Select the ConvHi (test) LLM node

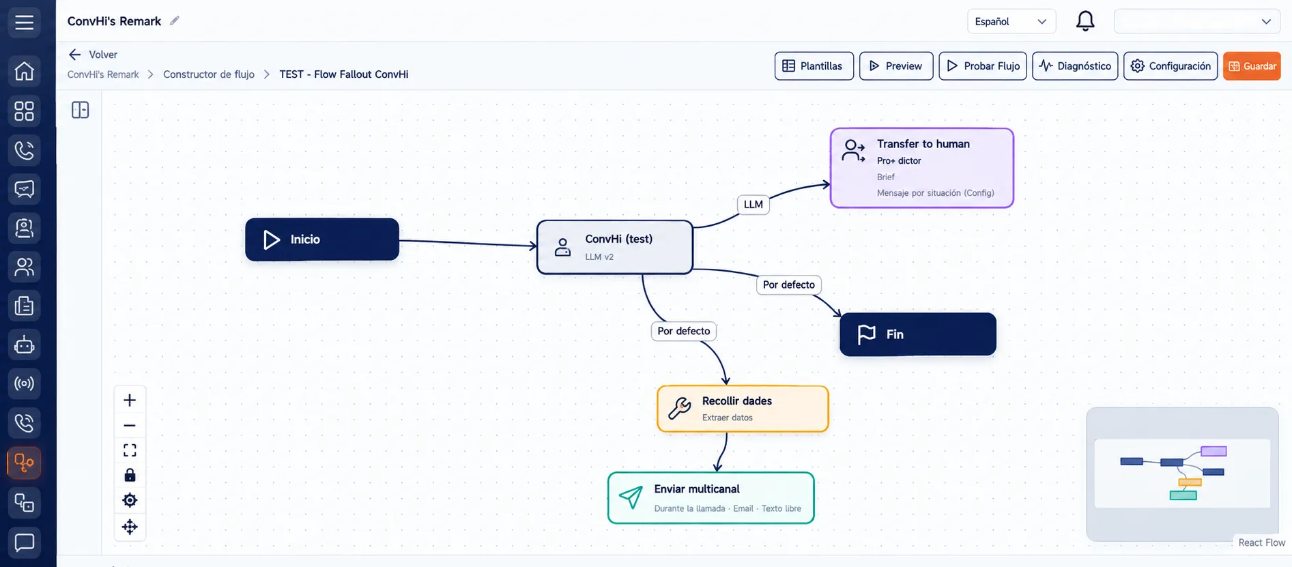615,247
